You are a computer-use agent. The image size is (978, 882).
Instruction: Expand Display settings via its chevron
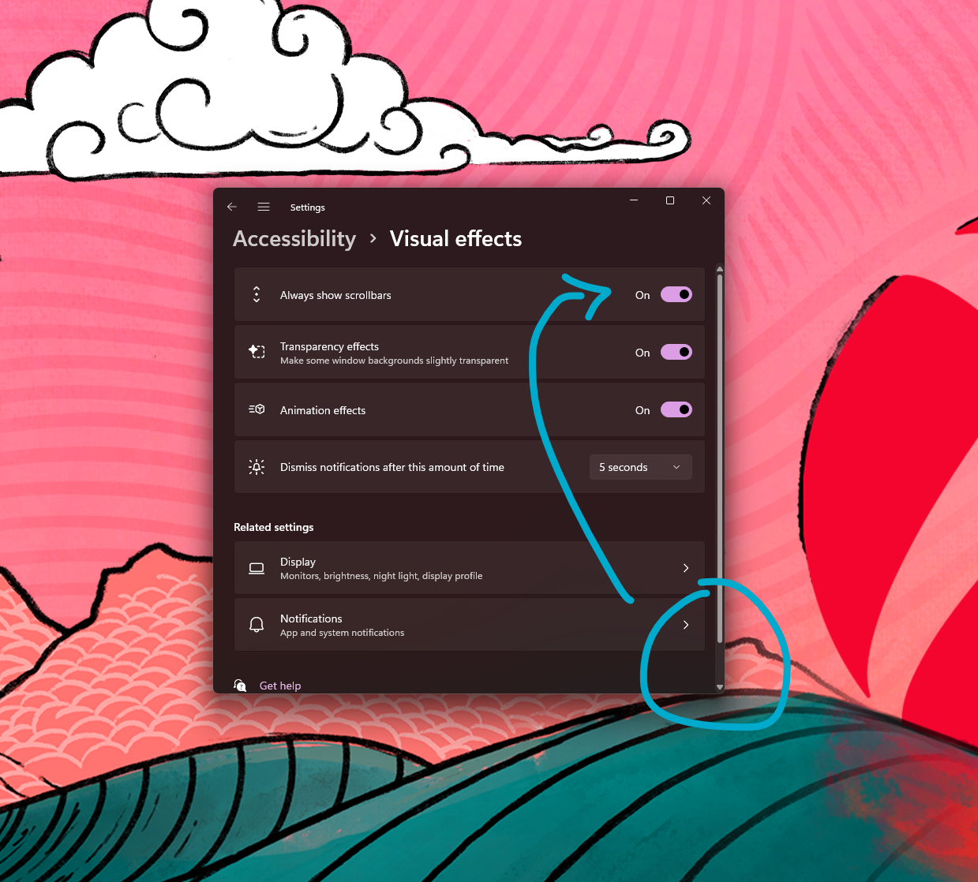[685, 568]
